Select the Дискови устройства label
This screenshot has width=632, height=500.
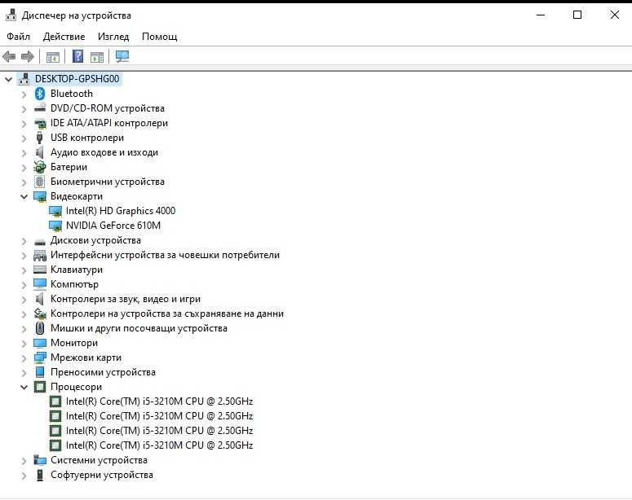click(x=95, y=240)
